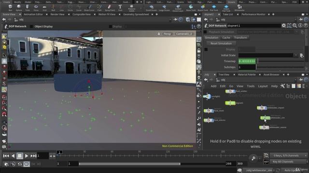Select the Flat Tank shelf tool
Image resolution: width=309 pixels, height=173 pixels.
(214, 8)
